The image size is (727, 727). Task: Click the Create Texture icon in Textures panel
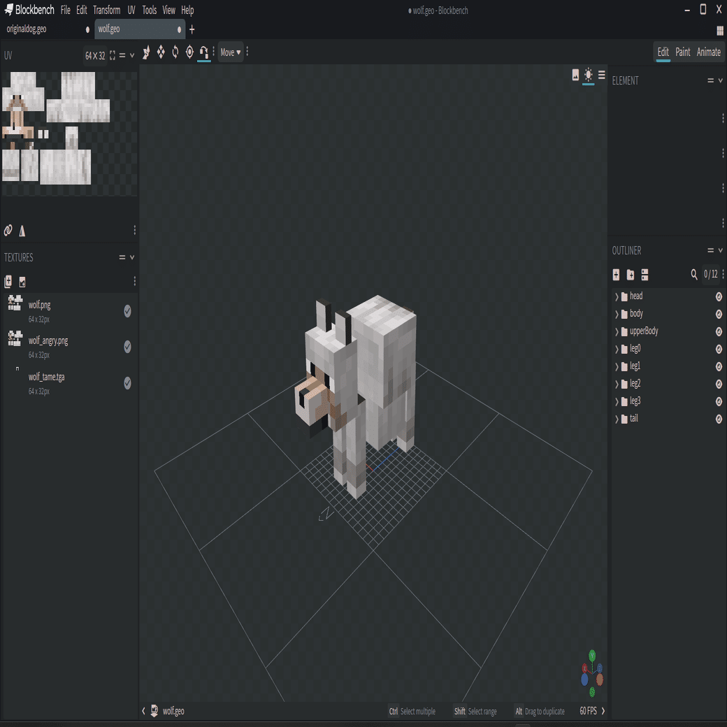click(x=22, y=282)
